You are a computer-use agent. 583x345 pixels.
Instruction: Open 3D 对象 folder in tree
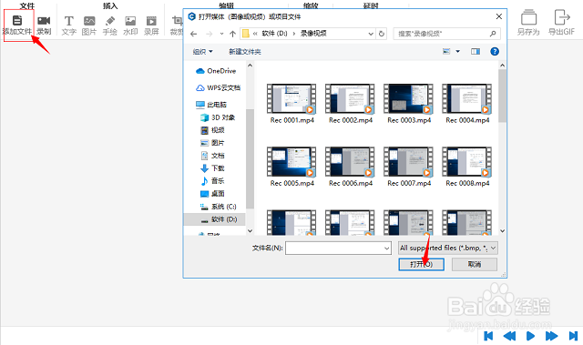(x=218, y=117)
